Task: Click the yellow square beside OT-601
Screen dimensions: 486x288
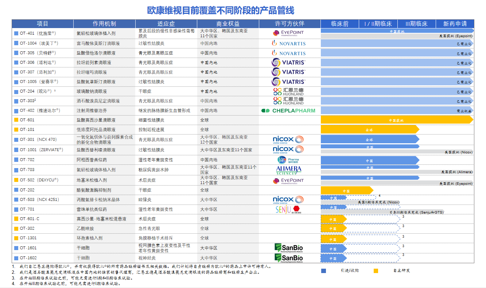Action: [x=16, y=120]
